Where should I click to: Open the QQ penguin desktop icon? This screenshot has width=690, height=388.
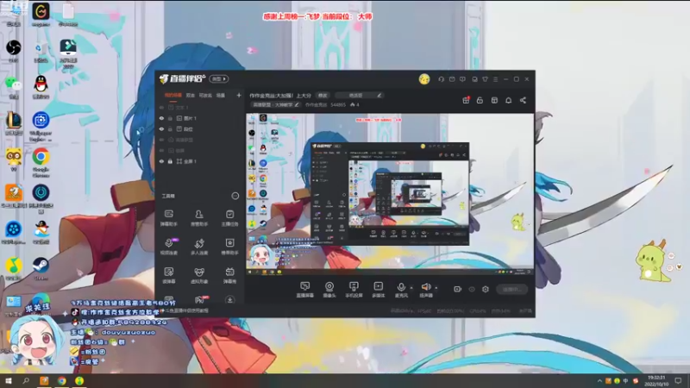pos(41,86)
